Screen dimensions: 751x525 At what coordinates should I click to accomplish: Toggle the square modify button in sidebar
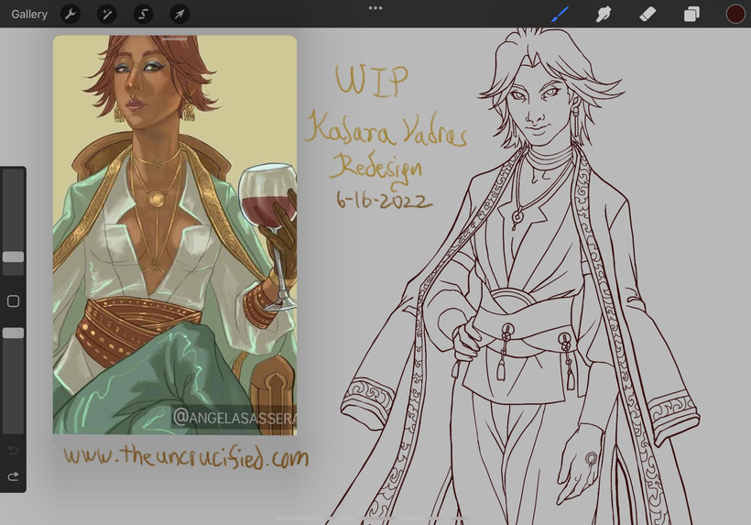[13, 301]
